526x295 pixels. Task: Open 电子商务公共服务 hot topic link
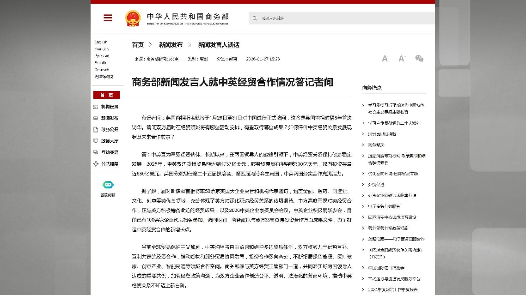click(x=384, y=206)
